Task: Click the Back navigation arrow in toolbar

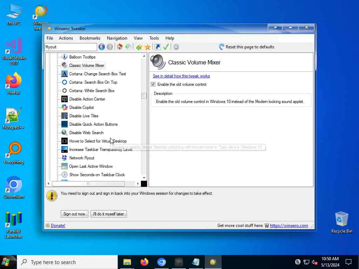Action: click(x=102, y=47)
